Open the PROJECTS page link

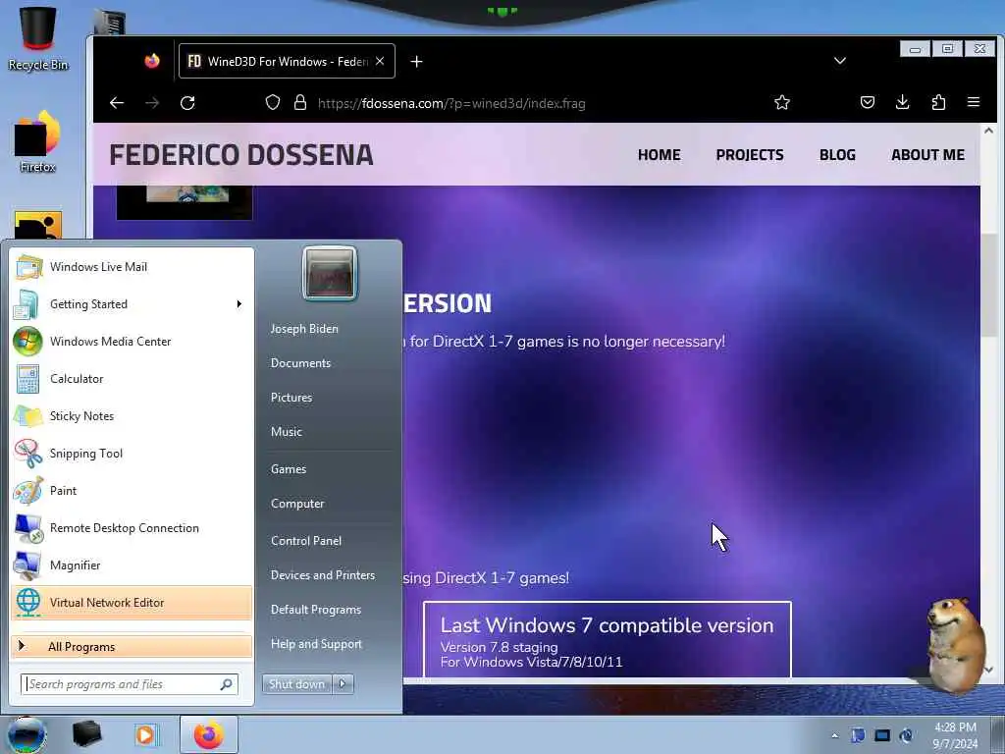coord(750,155)
